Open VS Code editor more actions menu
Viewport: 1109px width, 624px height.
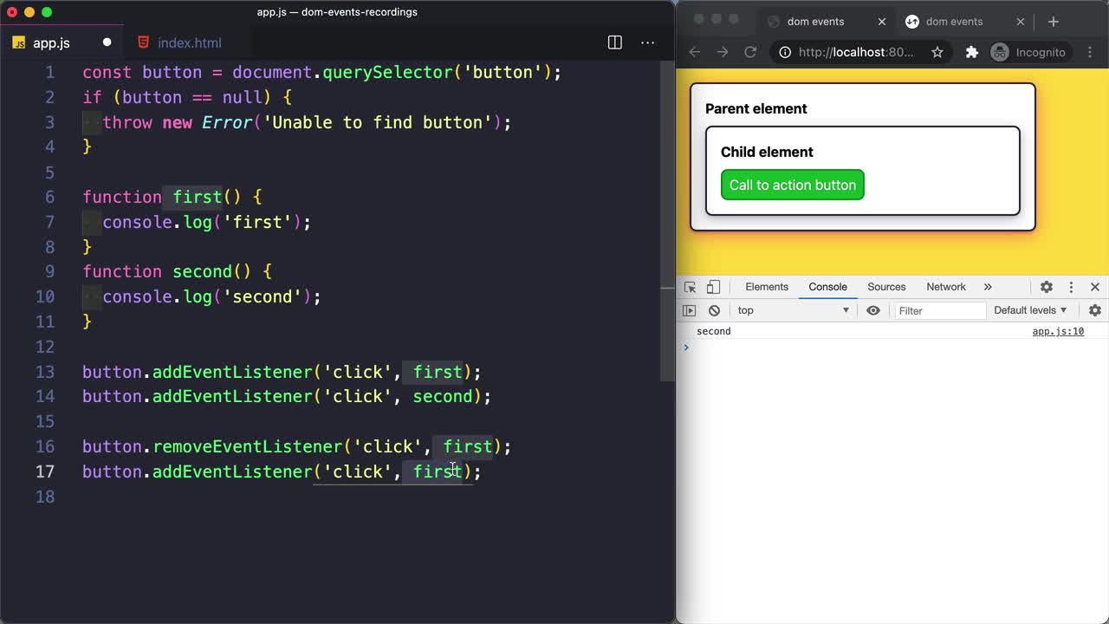pos(647,42)
